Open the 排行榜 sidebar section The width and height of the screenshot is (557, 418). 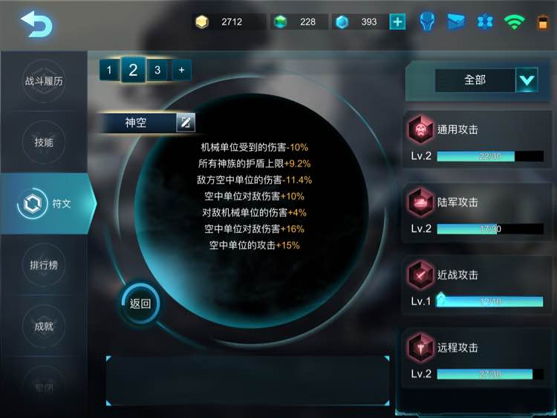(x=44, y=265)
